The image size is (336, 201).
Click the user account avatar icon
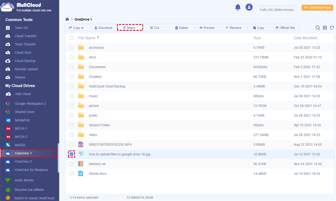point(249,7)
